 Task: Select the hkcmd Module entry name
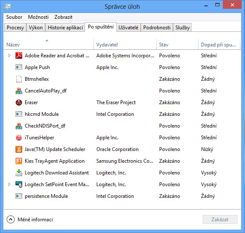(x=42, y=114)
